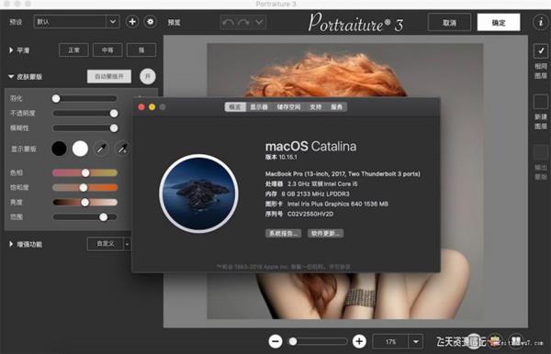The width and height of the screenshot is (551, 354).
Task: Apply the 强 smoothing preset
Action: [141, 50]
